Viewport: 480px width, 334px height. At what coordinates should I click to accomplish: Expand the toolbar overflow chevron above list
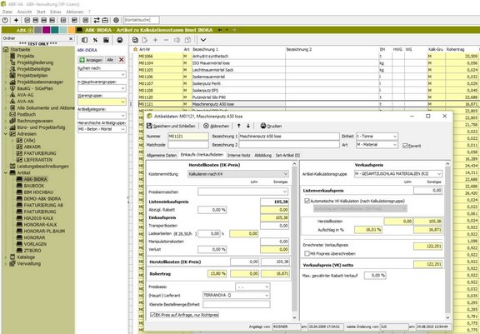(203, 40)
